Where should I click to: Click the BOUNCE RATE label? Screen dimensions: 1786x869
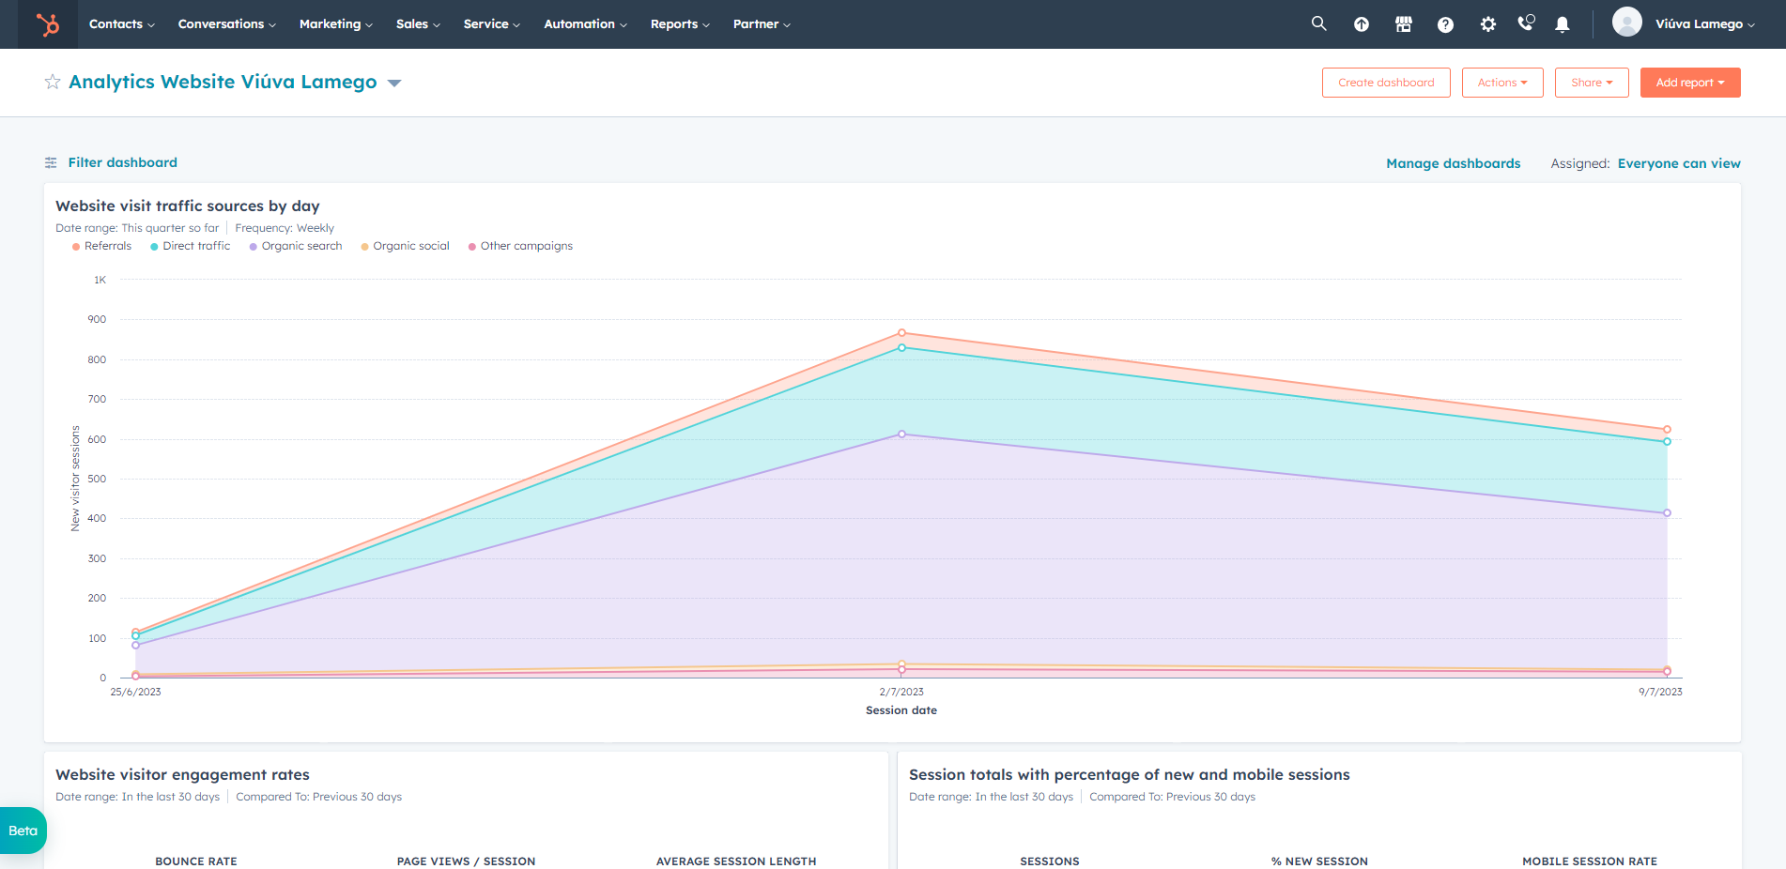click(x=196, y=861)
